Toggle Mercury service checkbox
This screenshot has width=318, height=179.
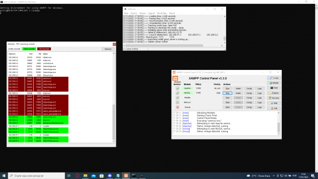point(178,103)
